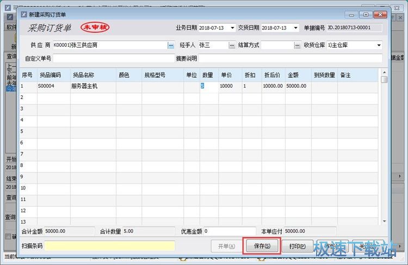
Task: Click the 折后价 column header
Action: [x=273, y=75]
